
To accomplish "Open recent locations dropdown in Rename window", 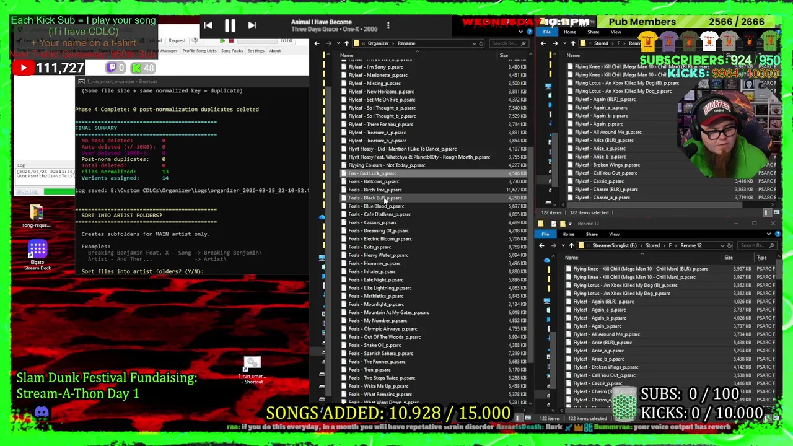I will pyautogui.click(x=338, y=43).
